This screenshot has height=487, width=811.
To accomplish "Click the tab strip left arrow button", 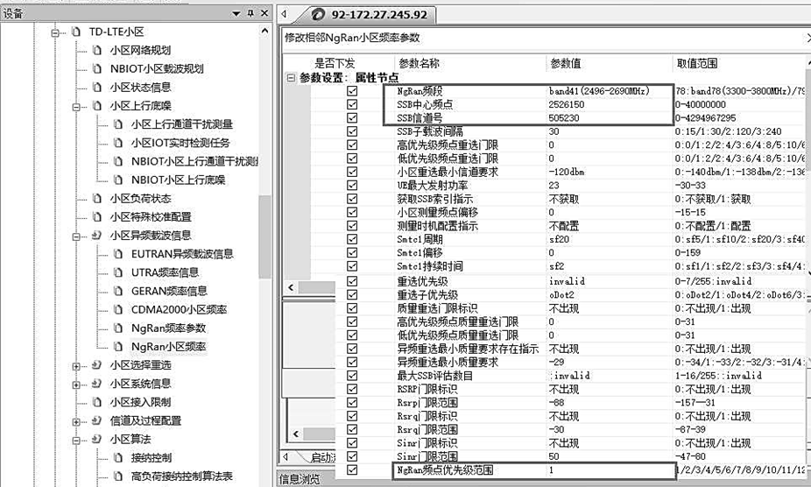I will (x=284, y=15).
